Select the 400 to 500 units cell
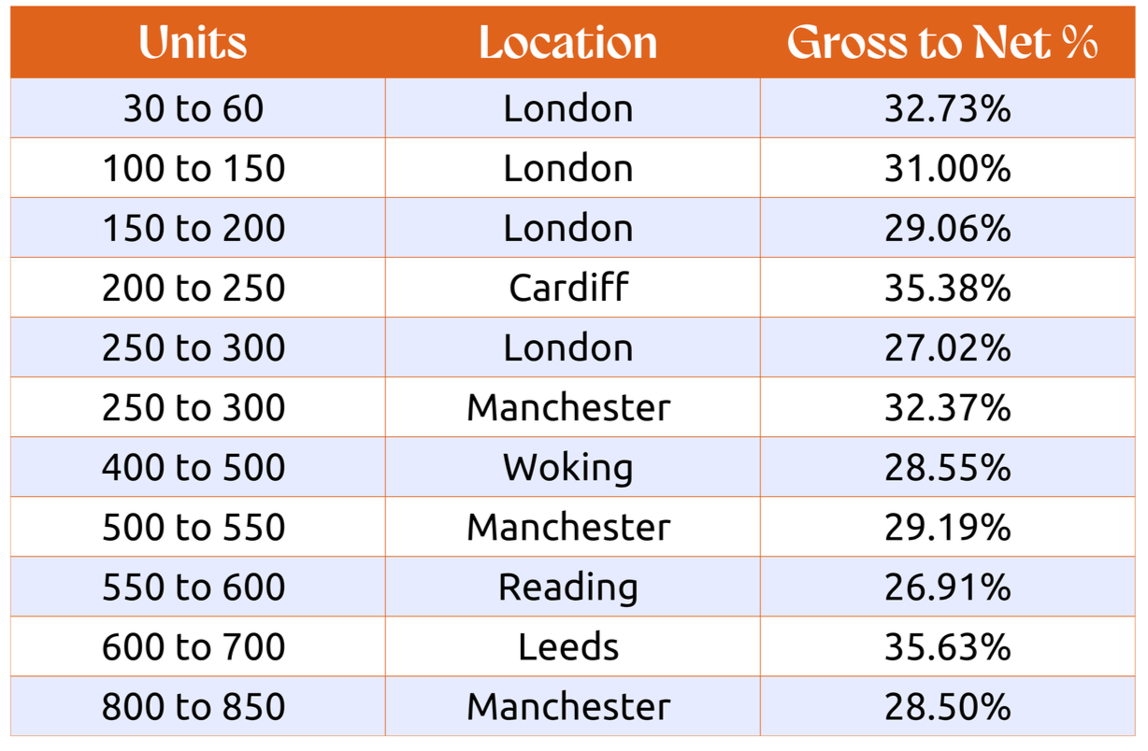 coord(194,467)
